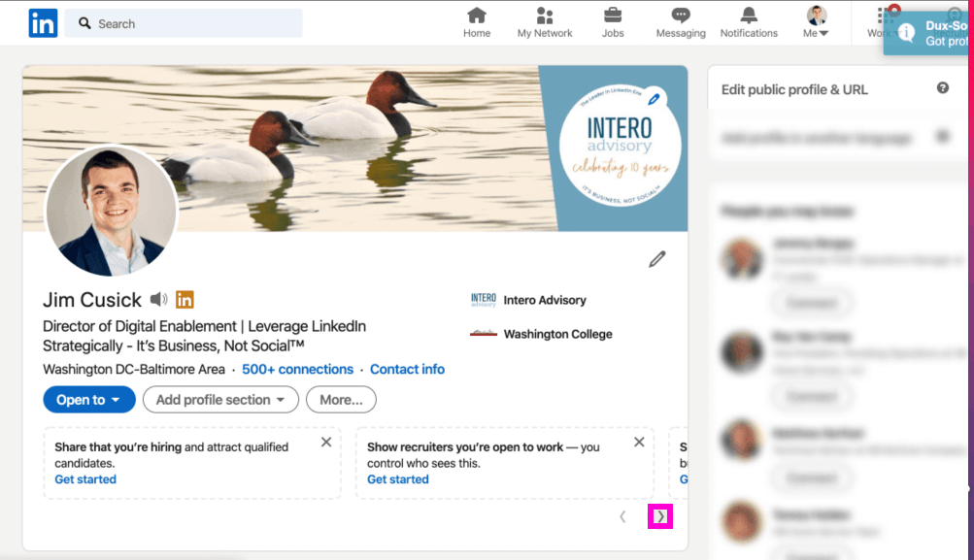
Task: Open the My Network page
Action: 544,22
